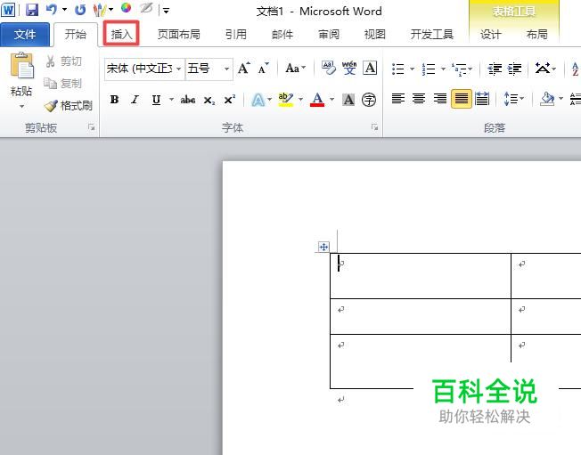
Task: Expand the 粘贴 paste options arrow
Action: 21,107
